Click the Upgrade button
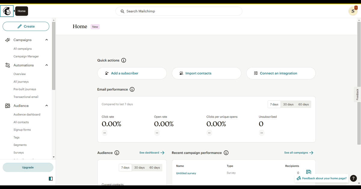 click(28, 167)
